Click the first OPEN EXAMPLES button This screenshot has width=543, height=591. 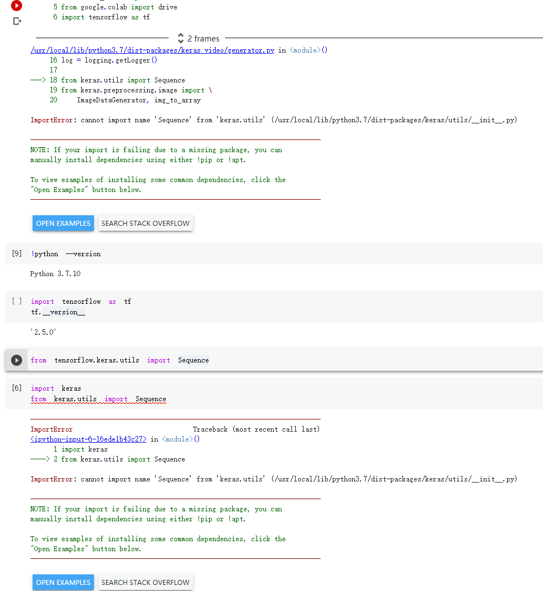point(63,223)
